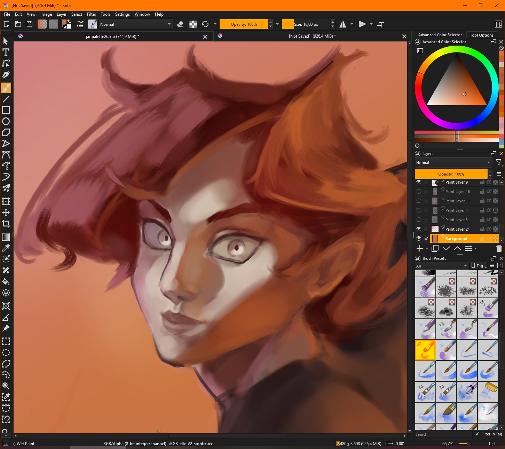The image size is (505, 449).
Task: Open the brush blending mode dropdown
Action: (x=135, y=24)
